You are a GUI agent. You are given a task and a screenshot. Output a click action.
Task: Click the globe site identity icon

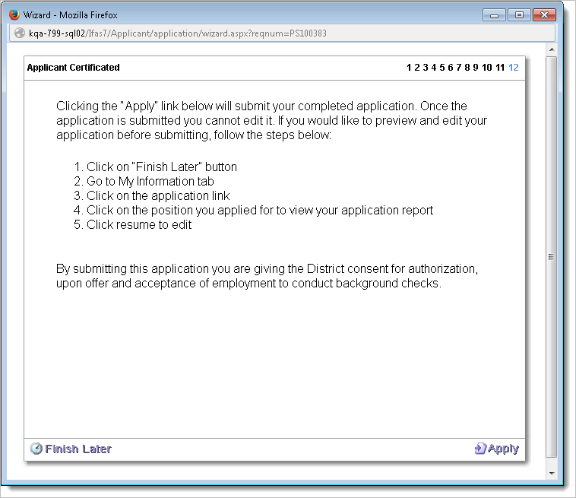click(x=20, y=33)
